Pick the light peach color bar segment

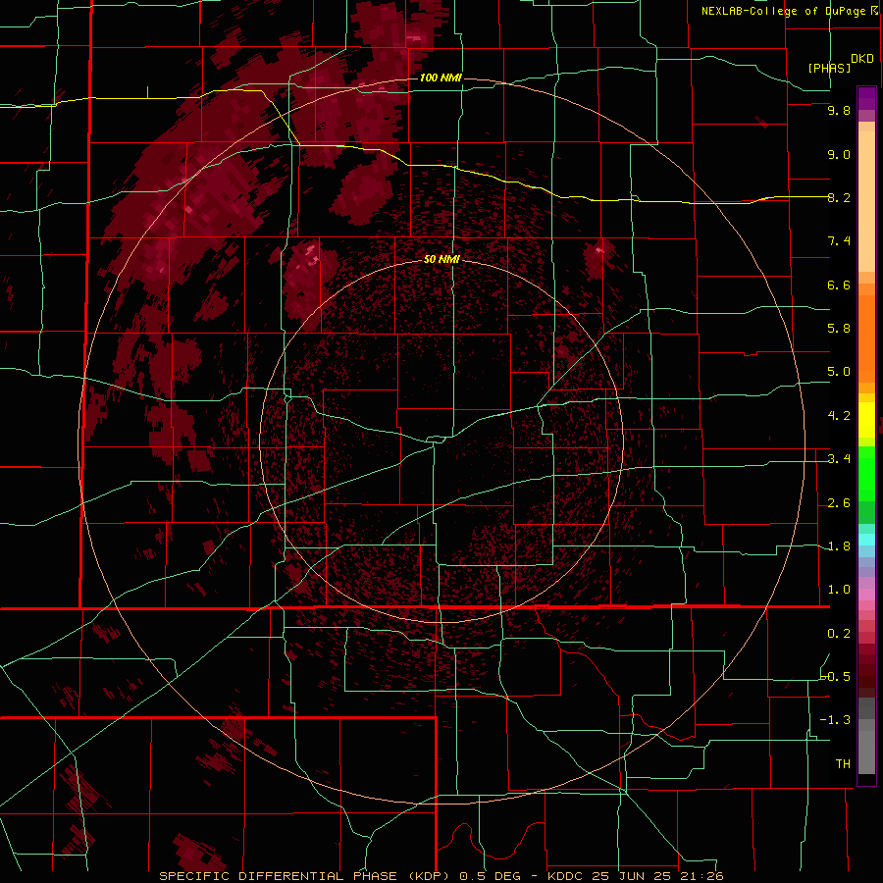pyautogui.click(x=866, y=201)
